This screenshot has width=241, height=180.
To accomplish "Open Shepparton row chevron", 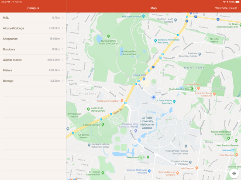I will 62,39.
